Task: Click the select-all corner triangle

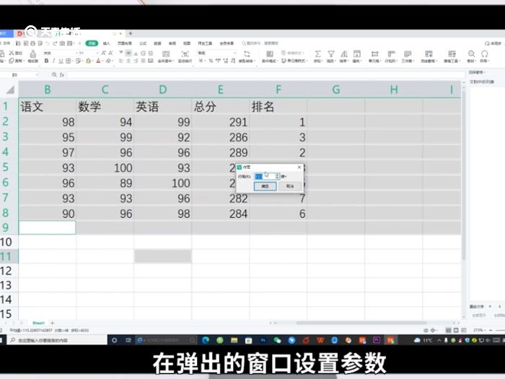Action: [10, 90]
